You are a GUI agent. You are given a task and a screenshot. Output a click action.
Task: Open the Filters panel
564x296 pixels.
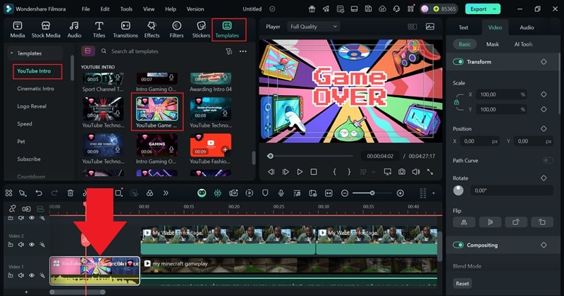176,30
